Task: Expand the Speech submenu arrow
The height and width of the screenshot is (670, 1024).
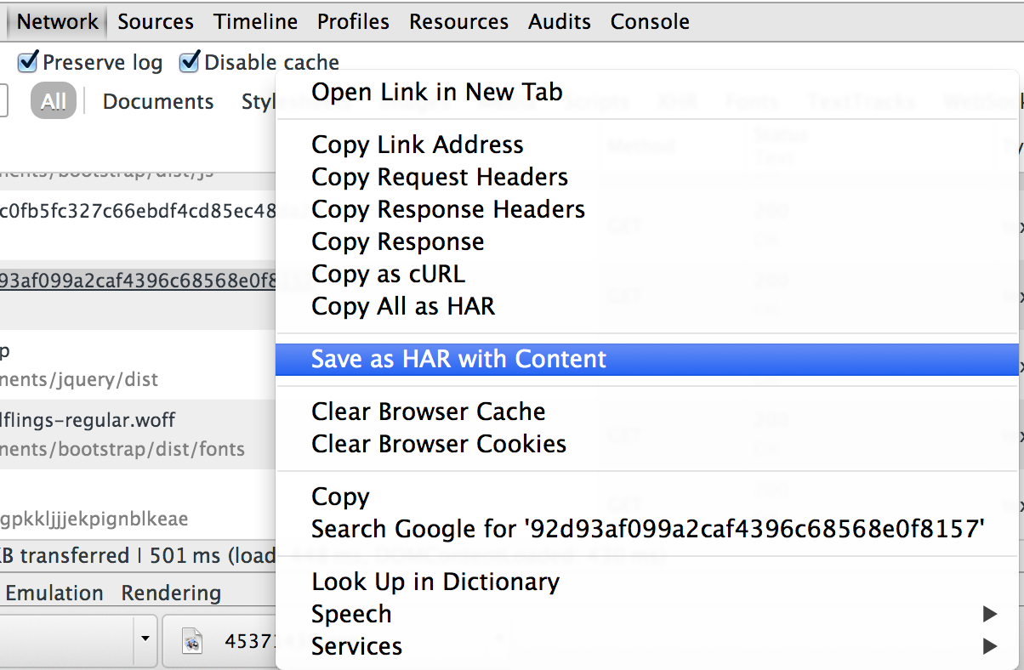Action: (989, 614)
